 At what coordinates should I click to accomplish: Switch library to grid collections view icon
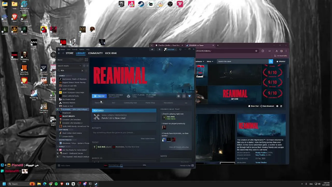86,60
